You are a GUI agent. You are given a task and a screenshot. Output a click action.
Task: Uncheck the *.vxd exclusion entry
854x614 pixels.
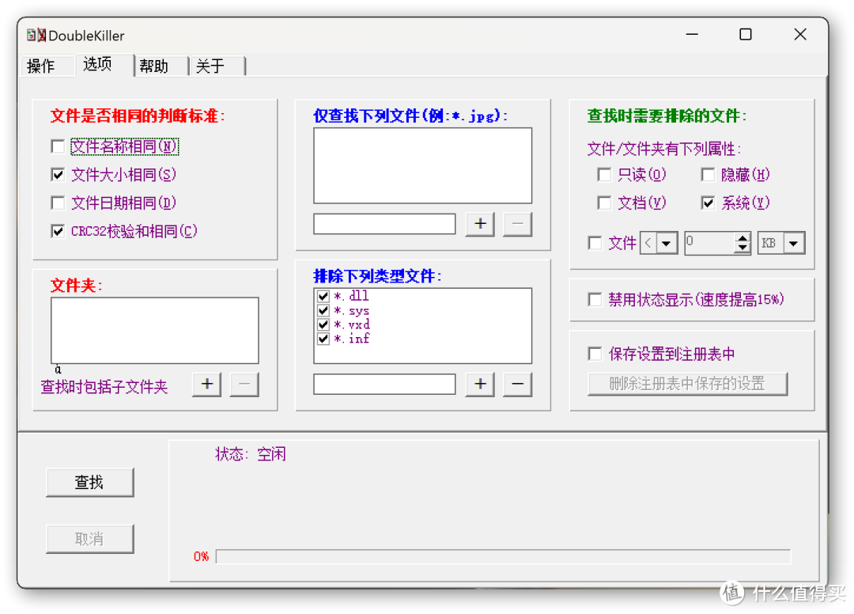323,324
